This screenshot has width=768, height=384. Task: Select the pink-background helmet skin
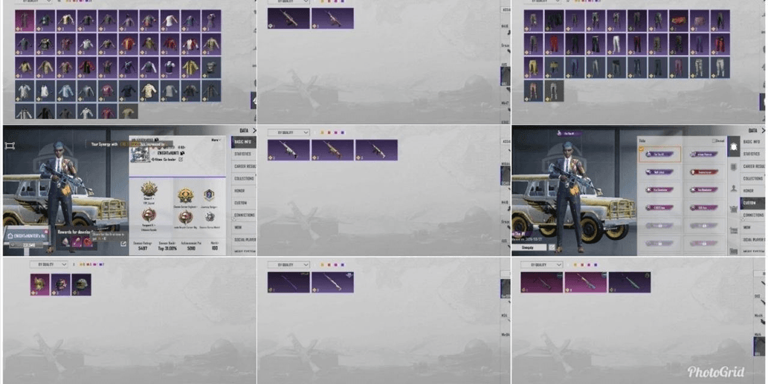tap(39, 284)
